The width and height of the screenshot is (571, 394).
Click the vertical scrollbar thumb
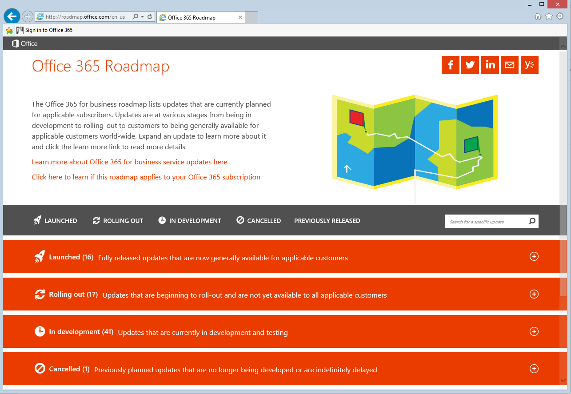click(563, 173)
